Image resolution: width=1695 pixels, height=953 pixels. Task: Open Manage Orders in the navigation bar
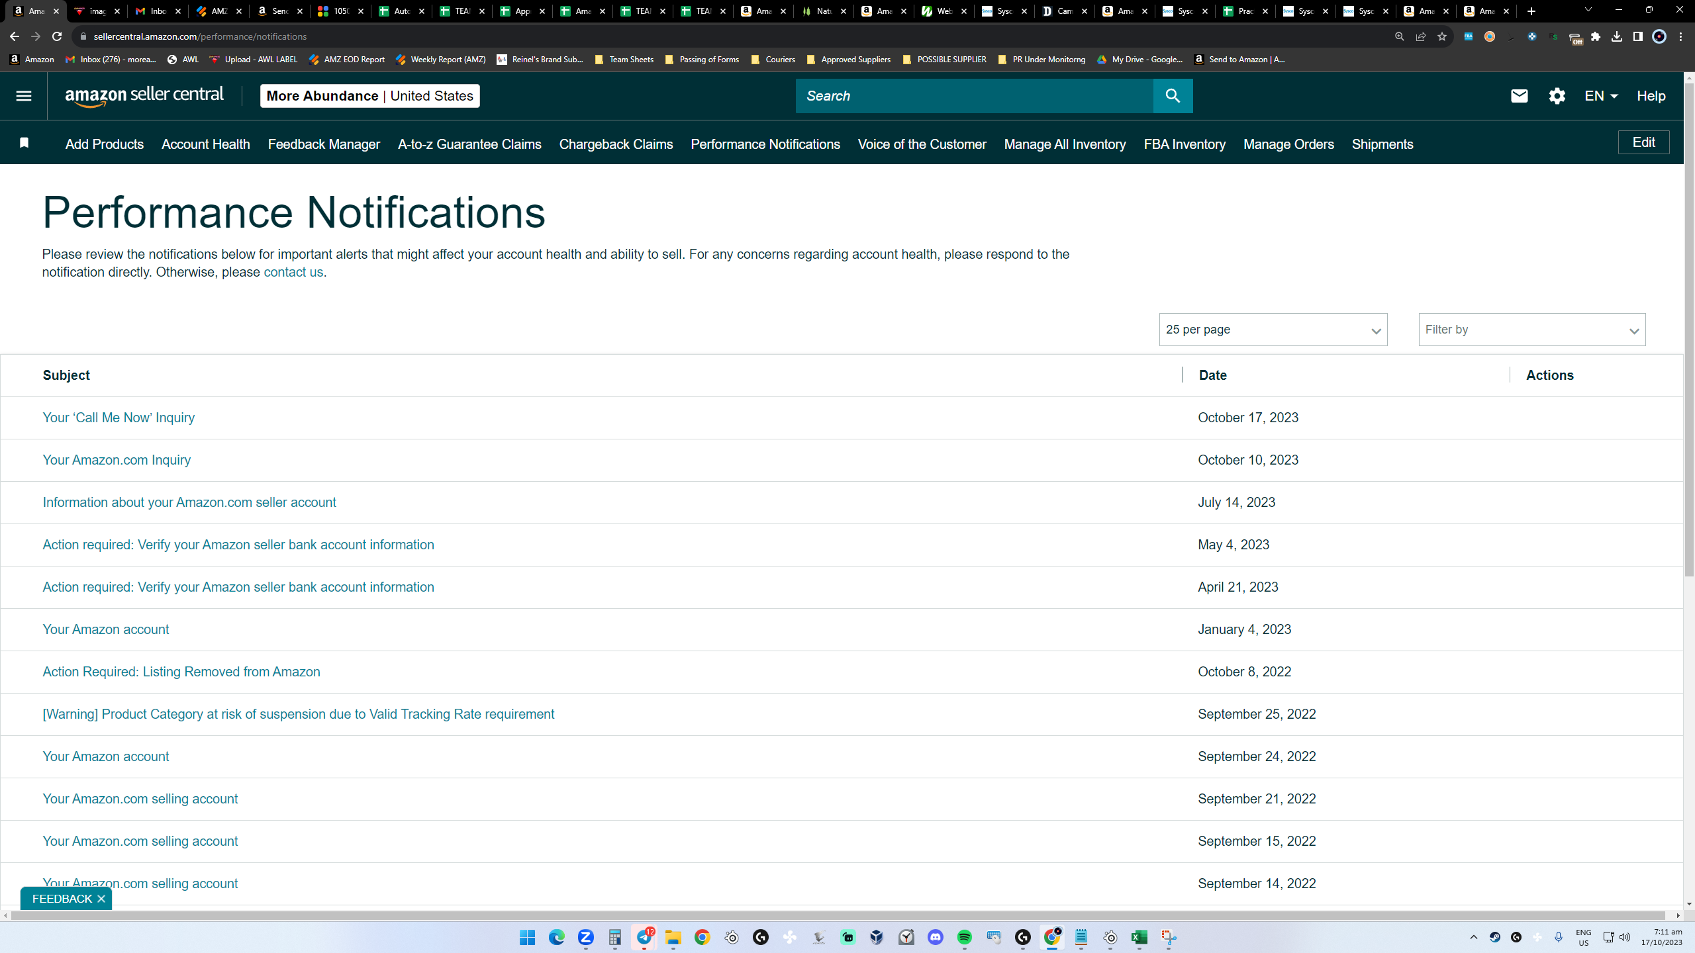[1288, 144]
